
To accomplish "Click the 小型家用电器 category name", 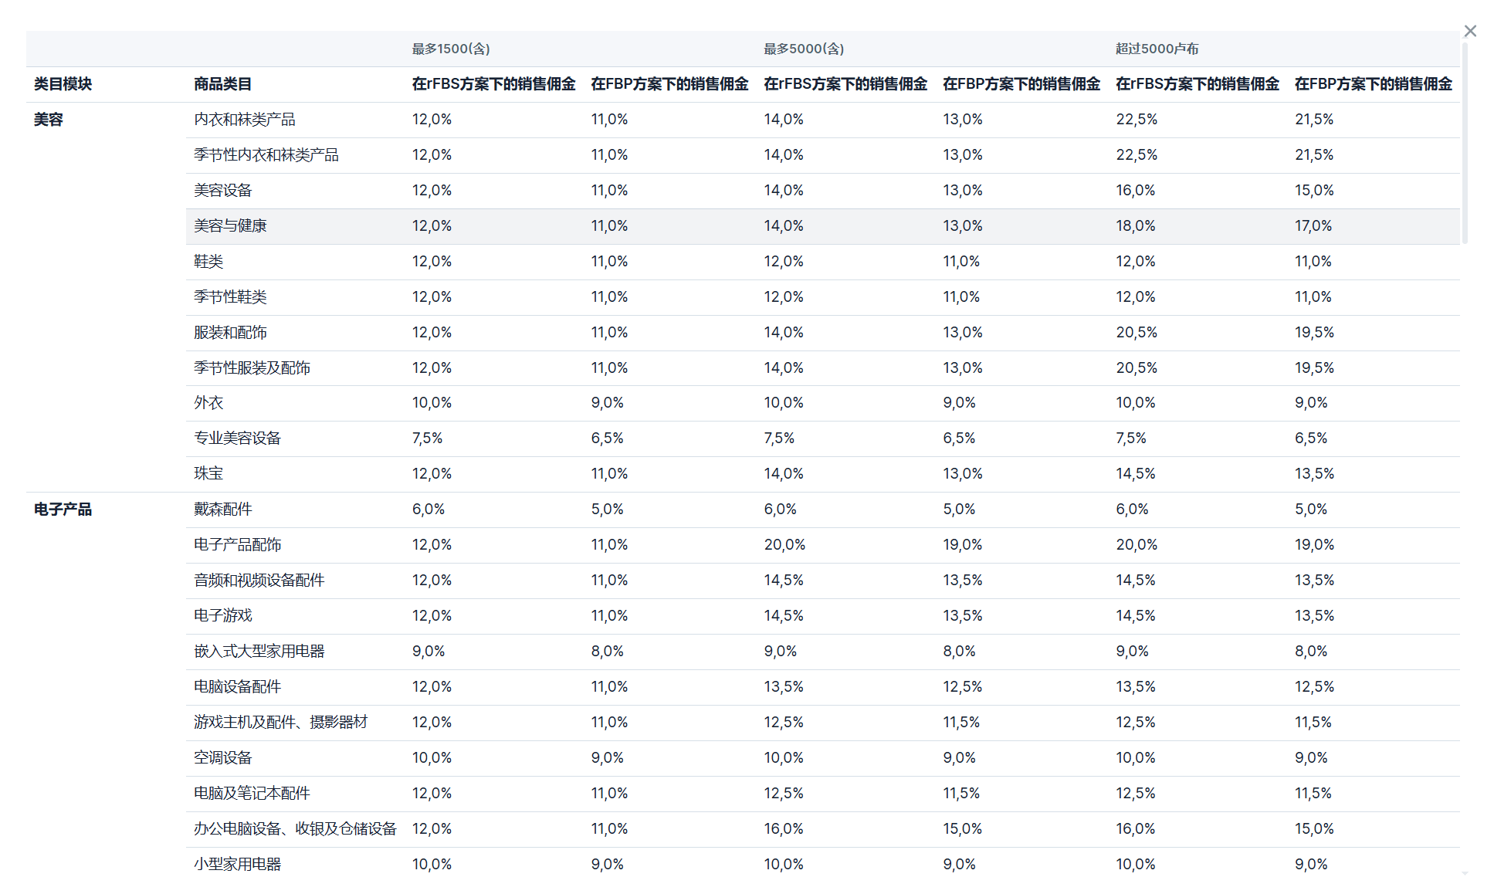I will 237,865.
